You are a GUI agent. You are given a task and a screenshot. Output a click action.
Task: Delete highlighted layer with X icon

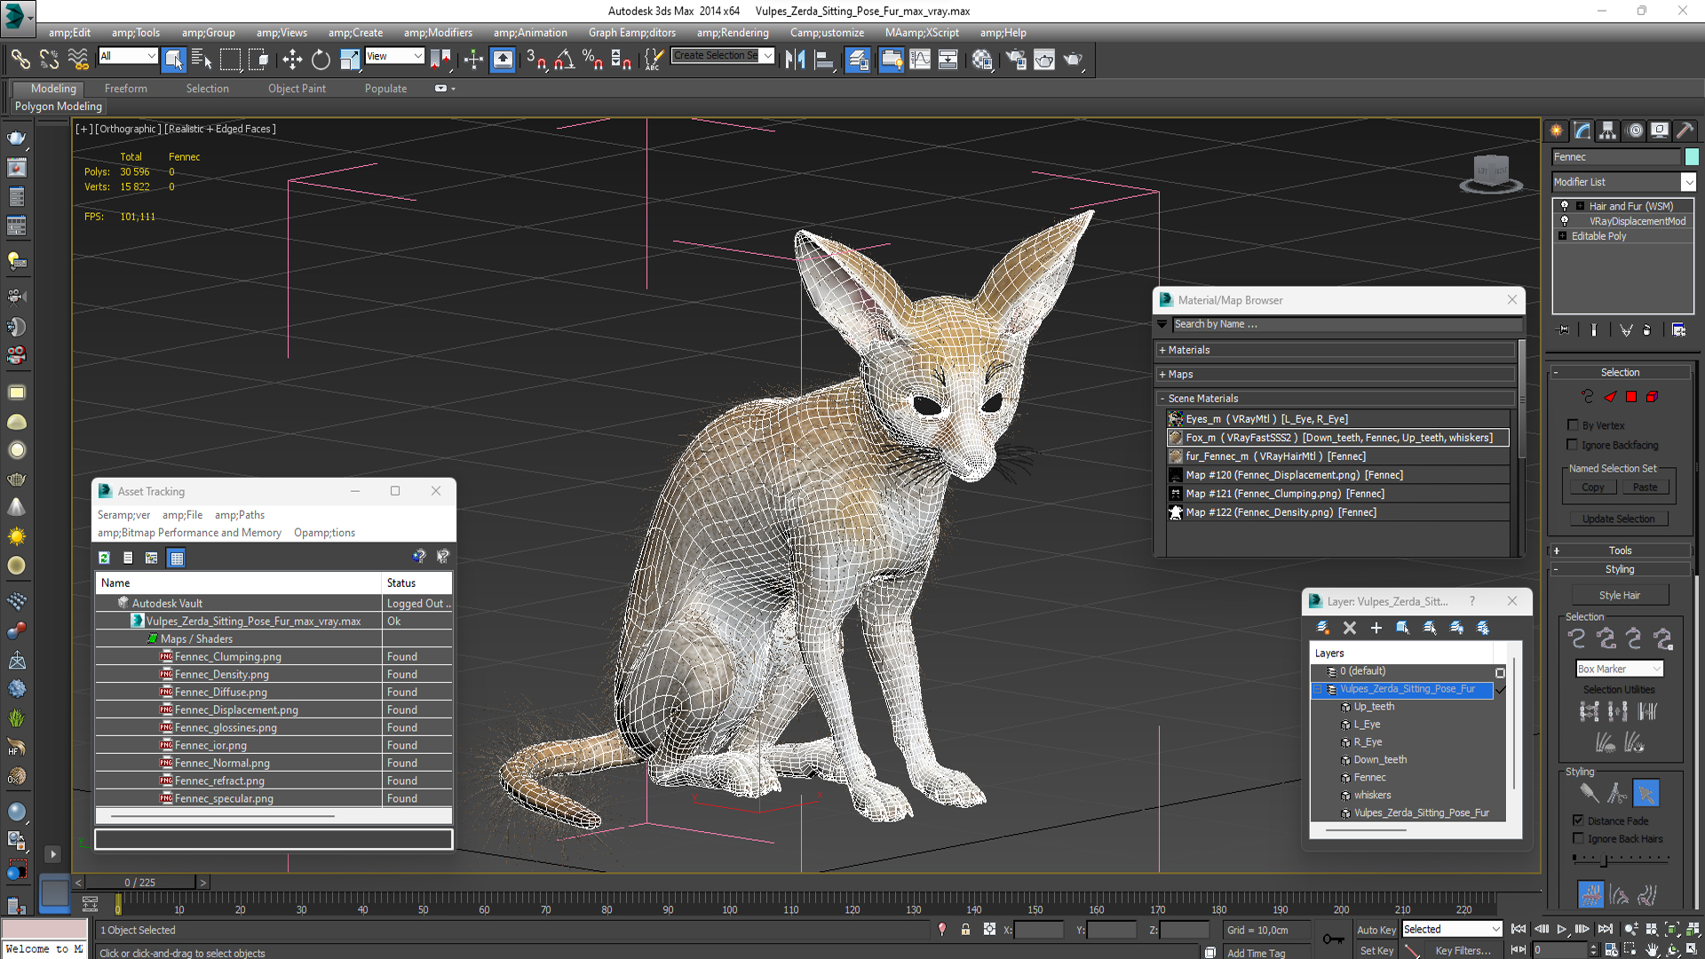coord(1350,628)
